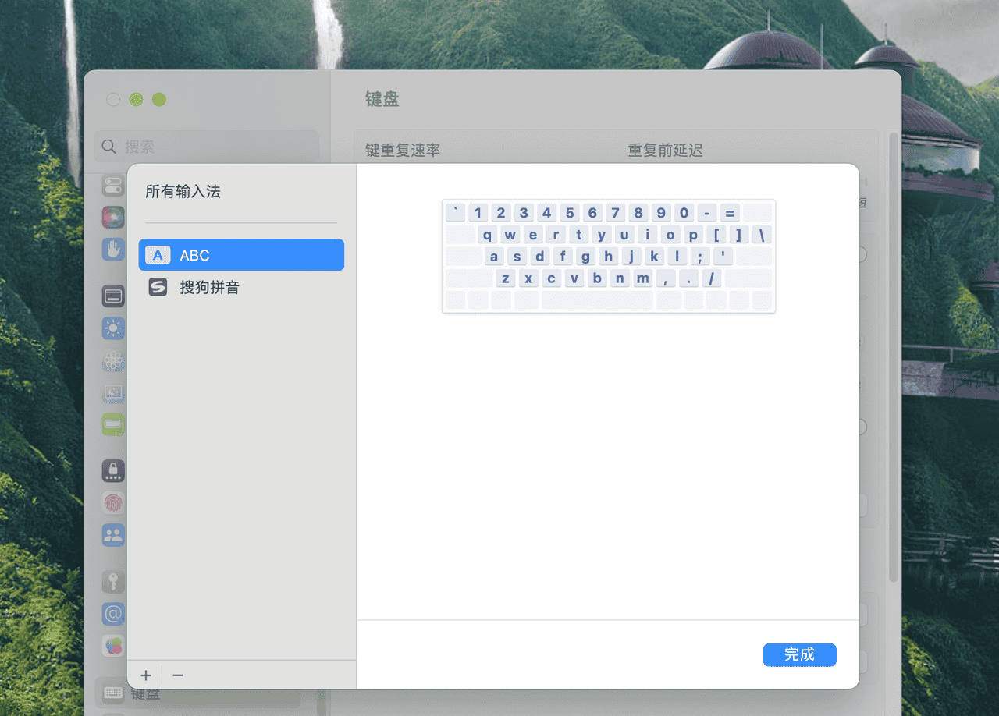Click − to remove selected input method
The width and height of the screenshot is (999, 716).
pos(177,675)
